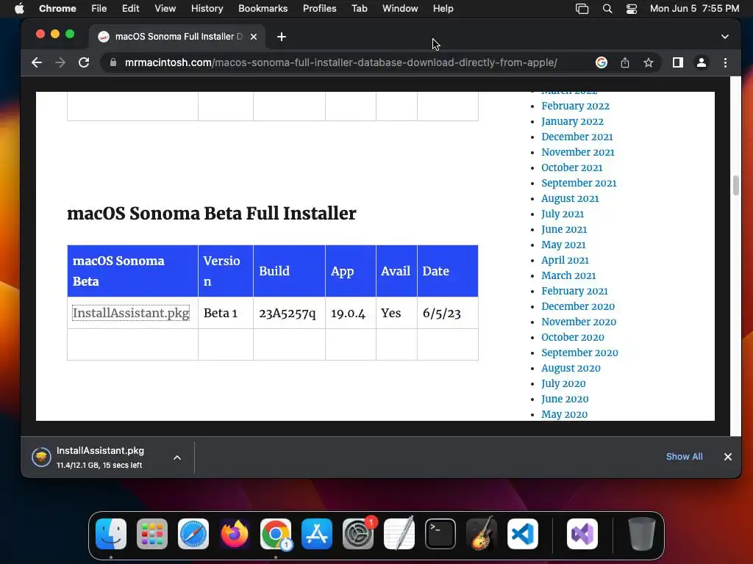This screenshot has width=753, height=564.
Task: Click the InstallAssistant.pkg table link
Action: tap(131, 313)
